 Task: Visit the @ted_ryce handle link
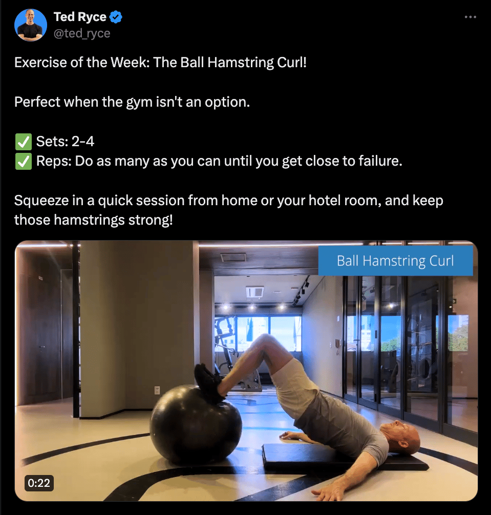coord(82,33)
